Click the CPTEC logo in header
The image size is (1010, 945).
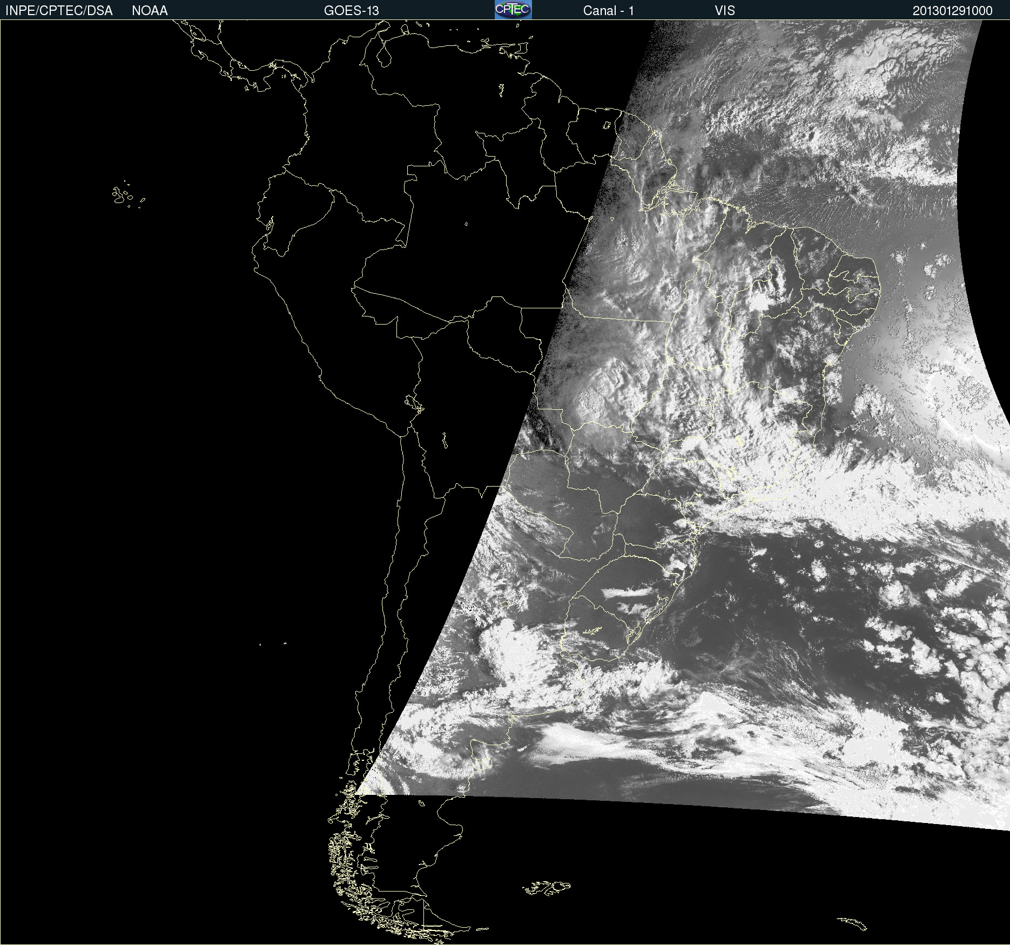[x=513, y=10]
